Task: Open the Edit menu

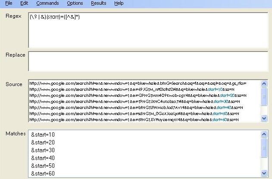Action: pyautogui.click(x=24, y=3)
